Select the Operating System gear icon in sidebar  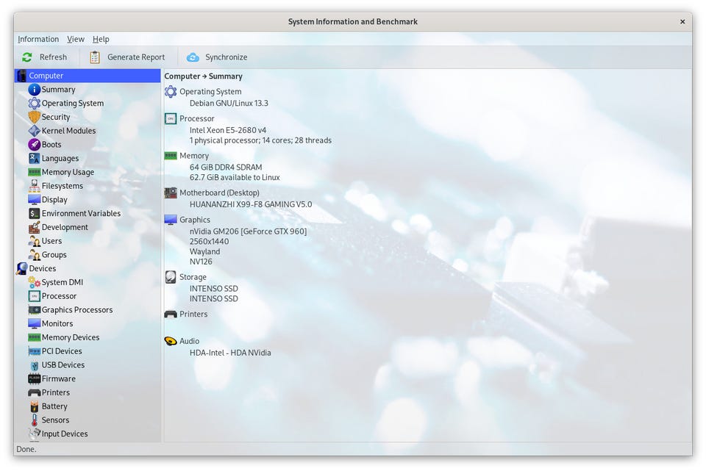pyautogui.click(x=35, y=104)
